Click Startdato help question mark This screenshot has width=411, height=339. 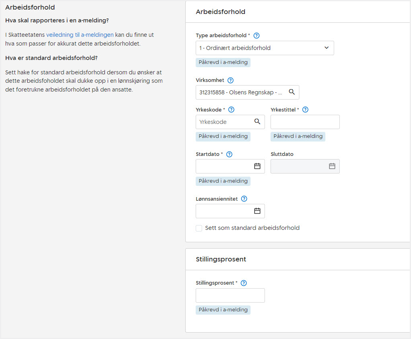pos(229,154)
